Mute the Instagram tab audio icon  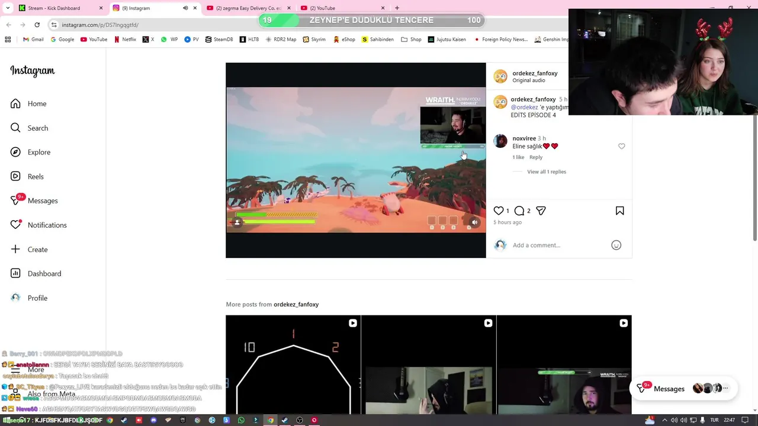(x=185, y=8)
